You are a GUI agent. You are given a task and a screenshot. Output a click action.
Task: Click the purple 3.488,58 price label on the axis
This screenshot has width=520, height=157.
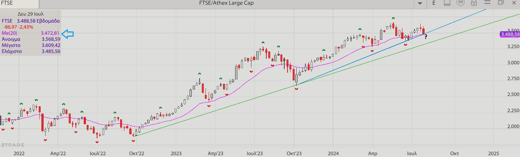[x=510, y=34]
